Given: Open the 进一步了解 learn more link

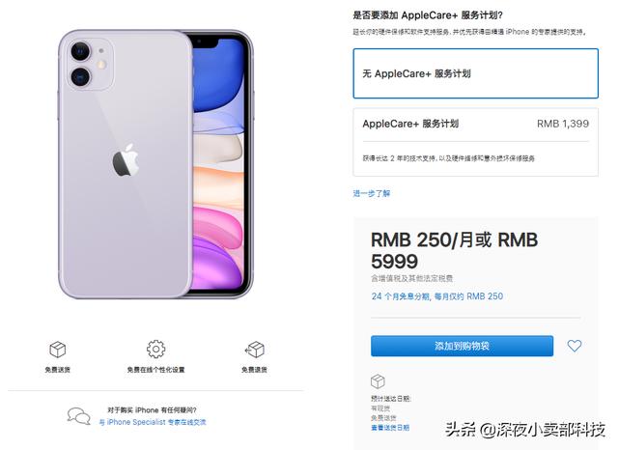Looking at the screenshot, I should pyautogui.click(x=371, y=193).
